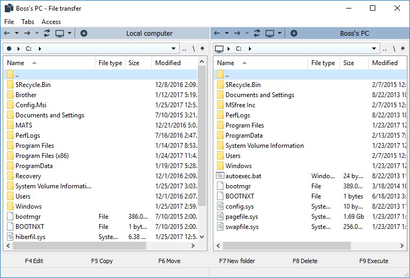The width and height of the screenshot is (410, 278).
Task: Open drive list dropdown arrow in Local toolbar
Action: click(x=69, y=33)
